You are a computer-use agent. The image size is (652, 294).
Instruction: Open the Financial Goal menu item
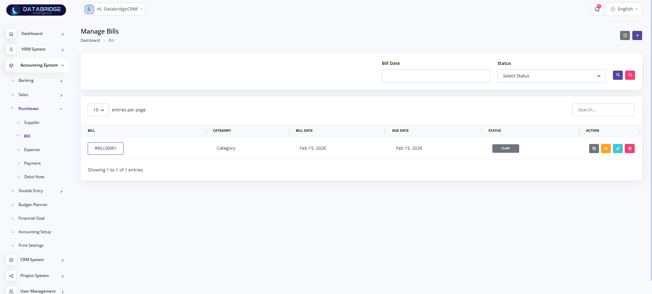[32, 218]
